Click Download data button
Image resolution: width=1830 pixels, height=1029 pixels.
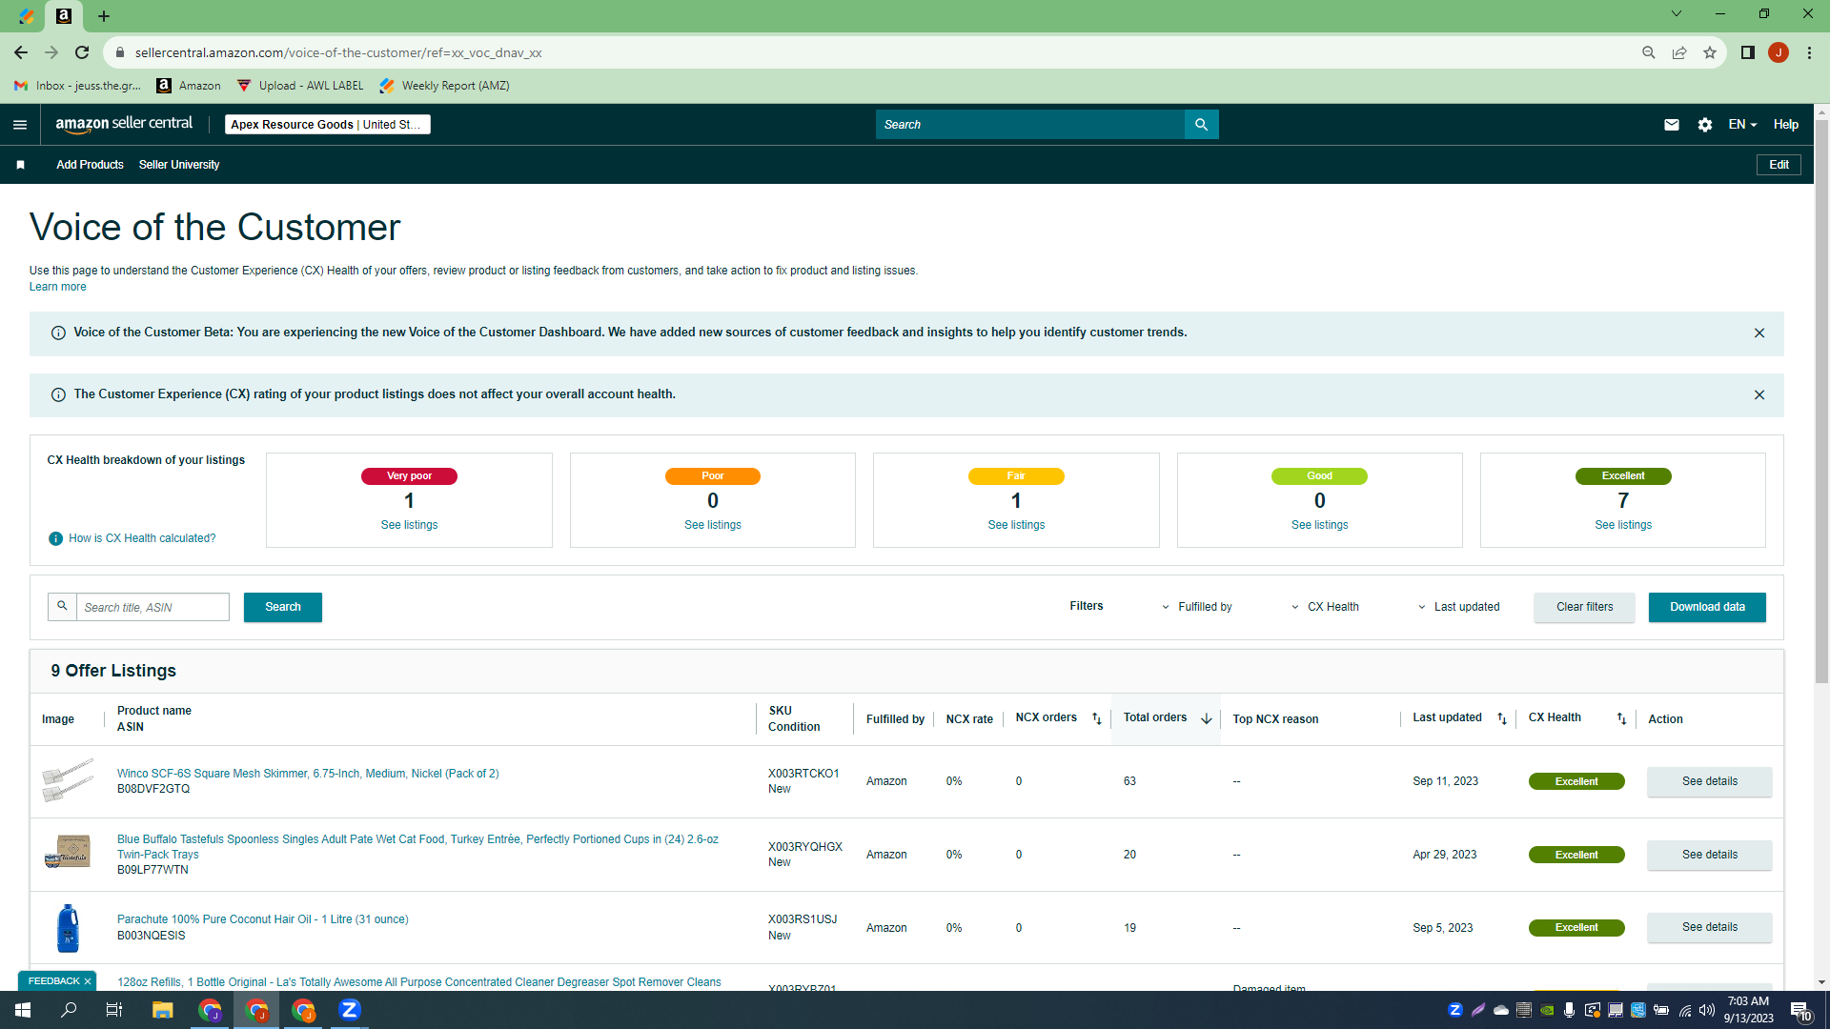click(x=1707, y=608)
